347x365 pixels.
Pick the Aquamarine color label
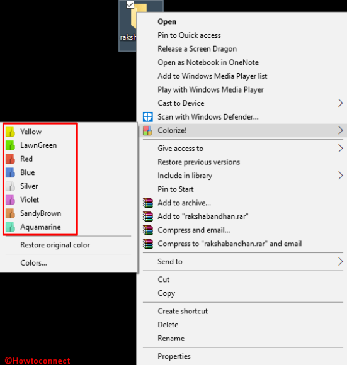pos(40,227)
